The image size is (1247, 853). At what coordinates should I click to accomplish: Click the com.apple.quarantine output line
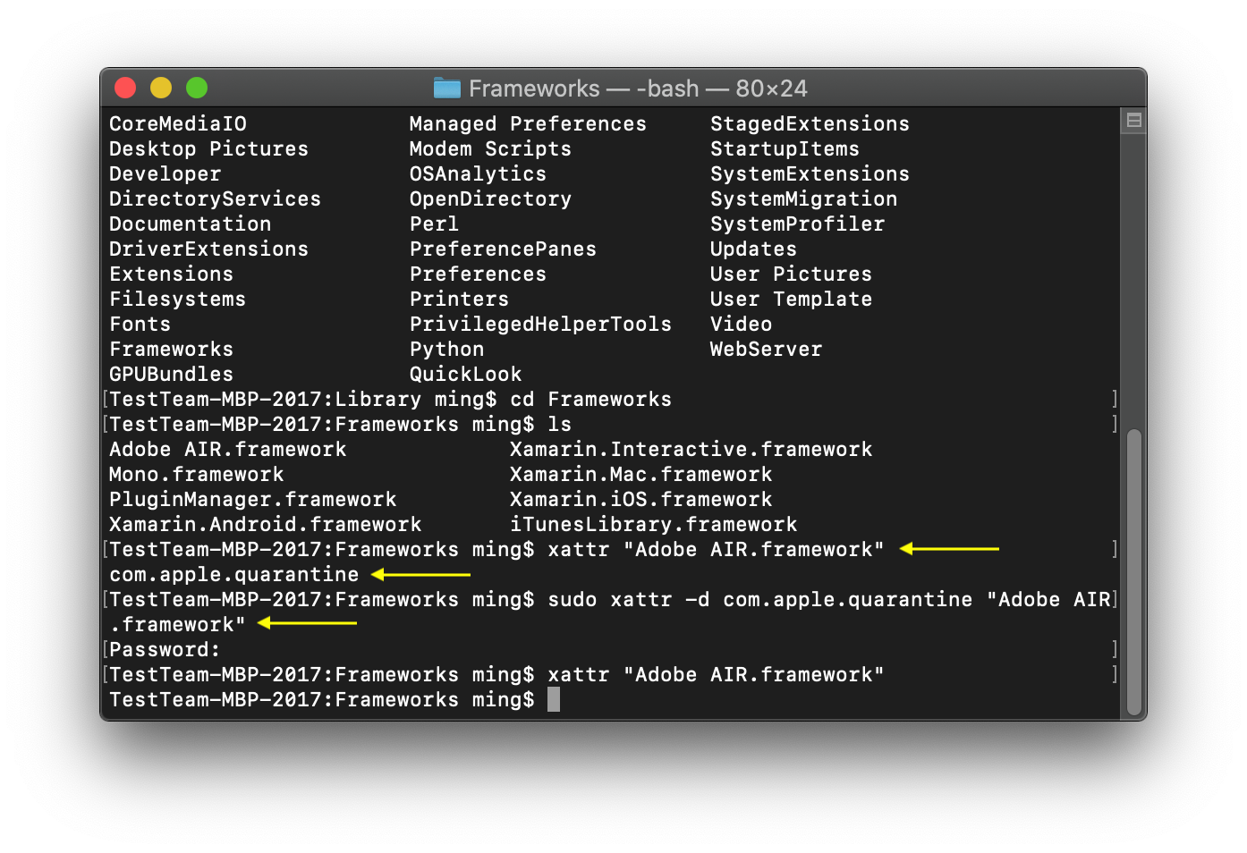(234, 574)
